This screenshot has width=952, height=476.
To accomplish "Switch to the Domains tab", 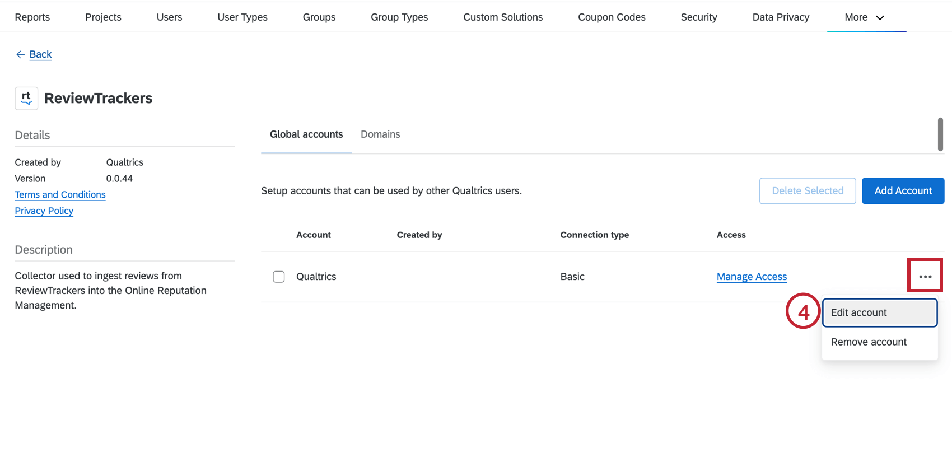I will pos(380,134).
